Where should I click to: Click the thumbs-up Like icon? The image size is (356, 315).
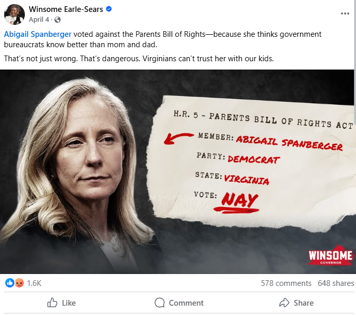tap(52, 303)
